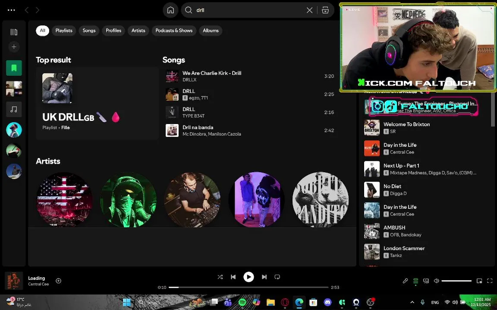Expand Your Library sidebar icon
This screenshot has width=497, height=310.
pos(14,32)
